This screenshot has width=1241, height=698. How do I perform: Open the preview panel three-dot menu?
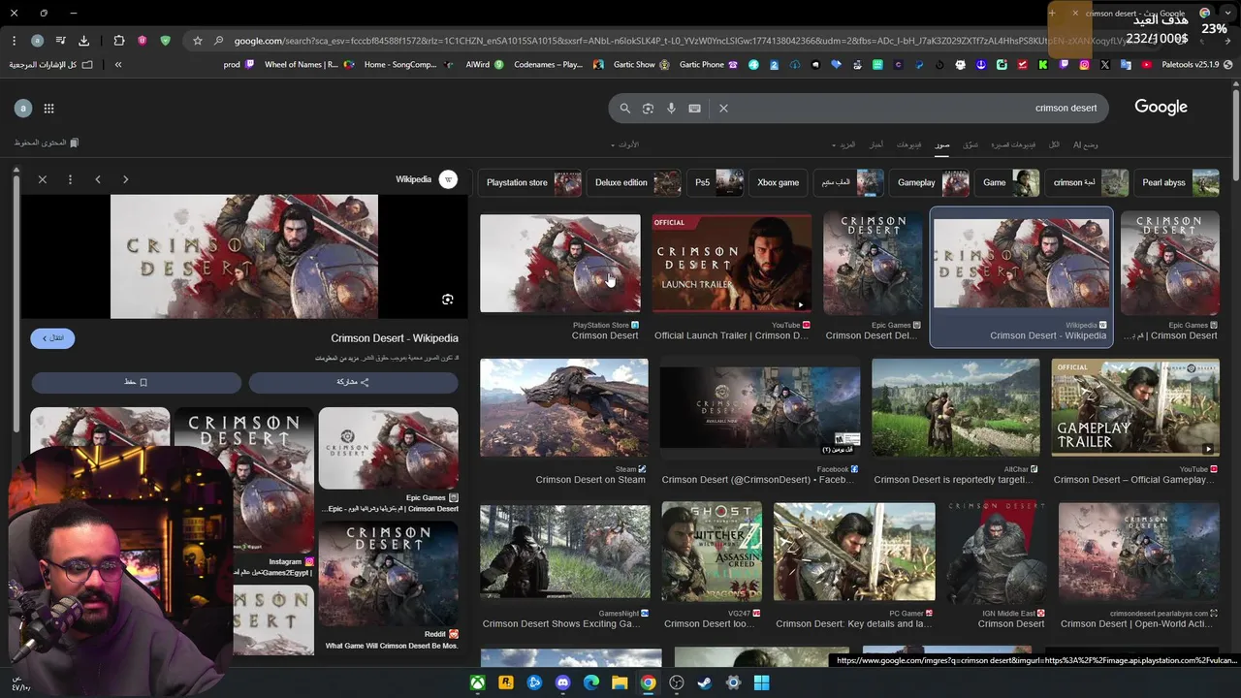[x=70, y=179]
